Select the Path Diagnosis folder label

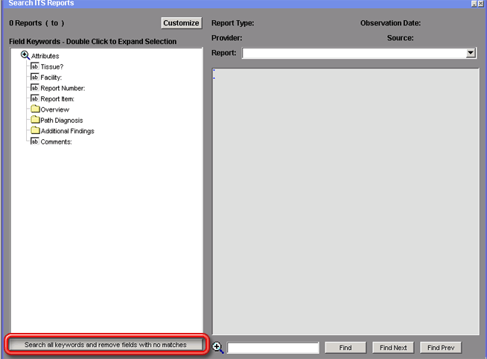pos(62,121)
